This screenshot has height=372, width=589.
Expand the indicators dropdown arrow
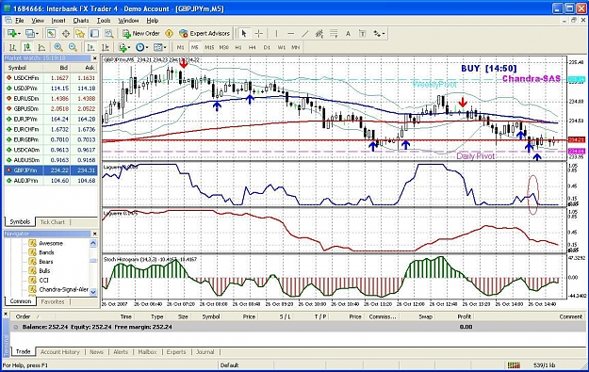(x=129, y=48)
